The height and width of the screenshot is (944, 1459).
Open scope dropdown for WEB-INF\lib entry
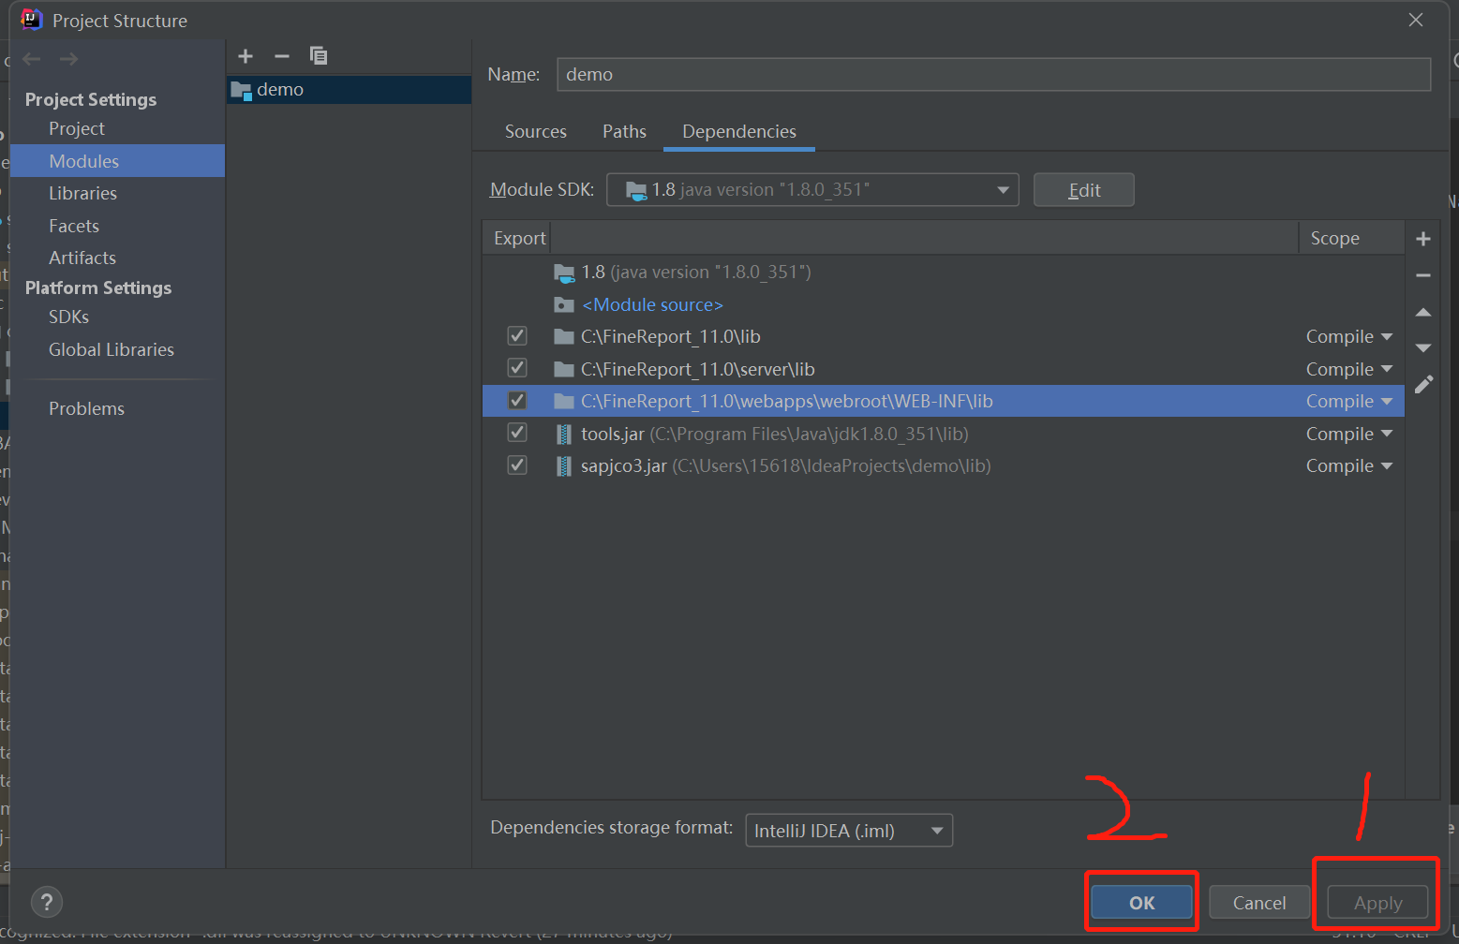click(1349, 401)
